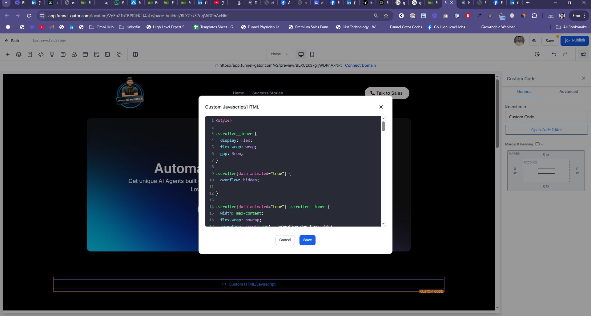Toggle the settings sliders icon at toolbar right
The width and height of the screenshot is (591, 316).
click(x=583, y=54)
